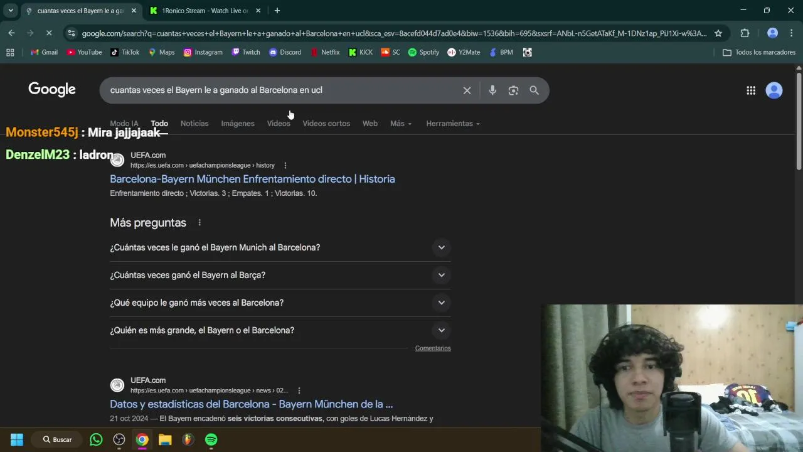Close the 1Ronico Stream tab
Viewport: 803px width, 452px height.
258,11
